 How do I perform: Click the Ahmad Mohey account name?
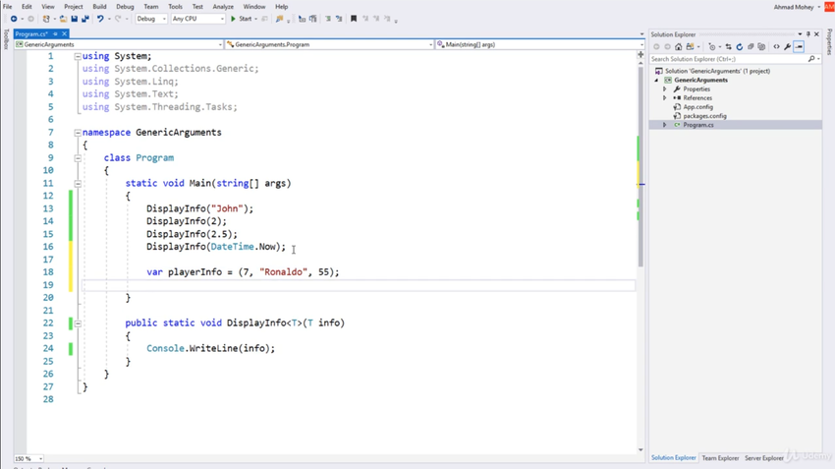794,7
